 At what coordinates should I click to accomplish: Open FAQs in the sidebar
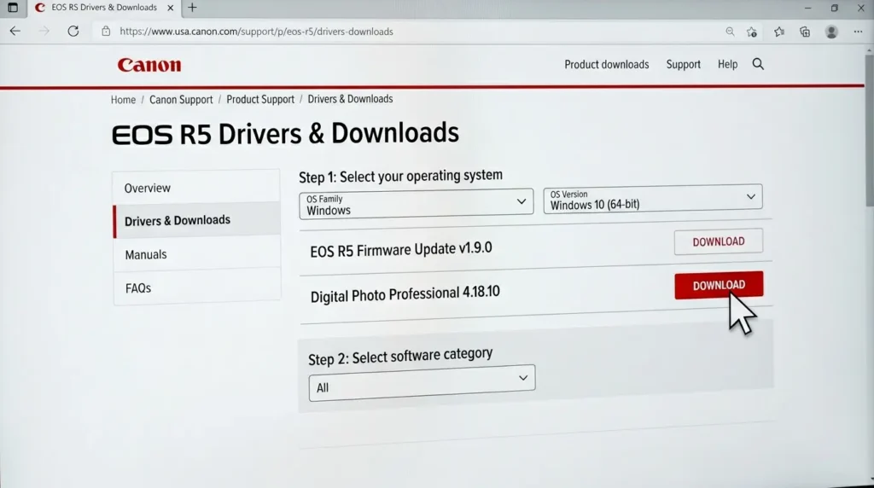pyautogui.click(x=196, y=288)
